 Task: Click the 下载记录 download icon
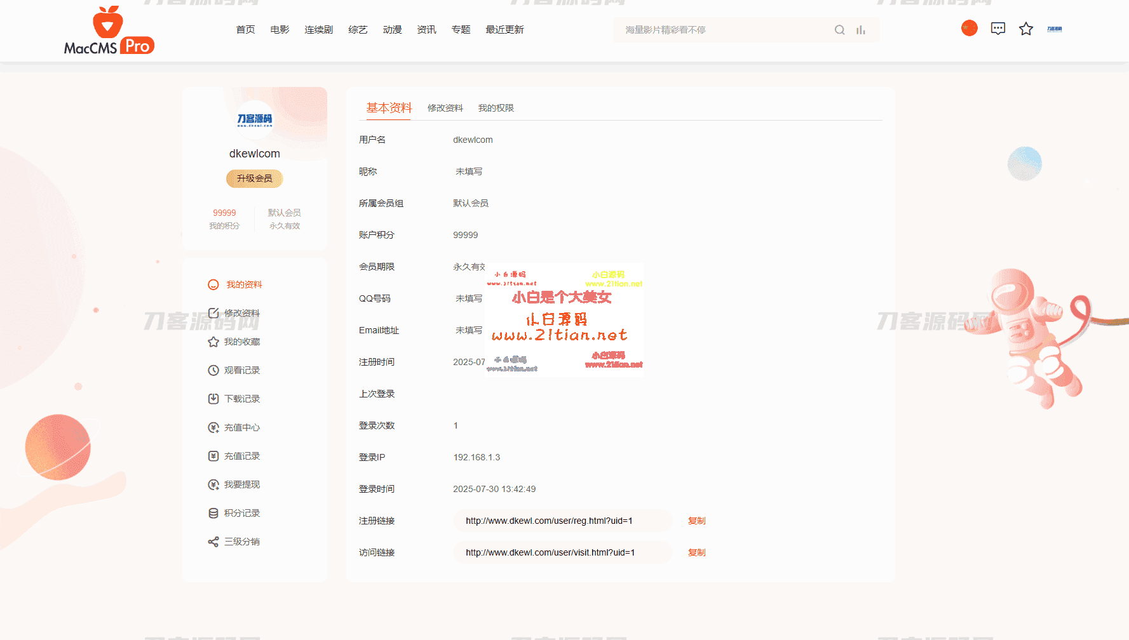(x=213, y=399)
